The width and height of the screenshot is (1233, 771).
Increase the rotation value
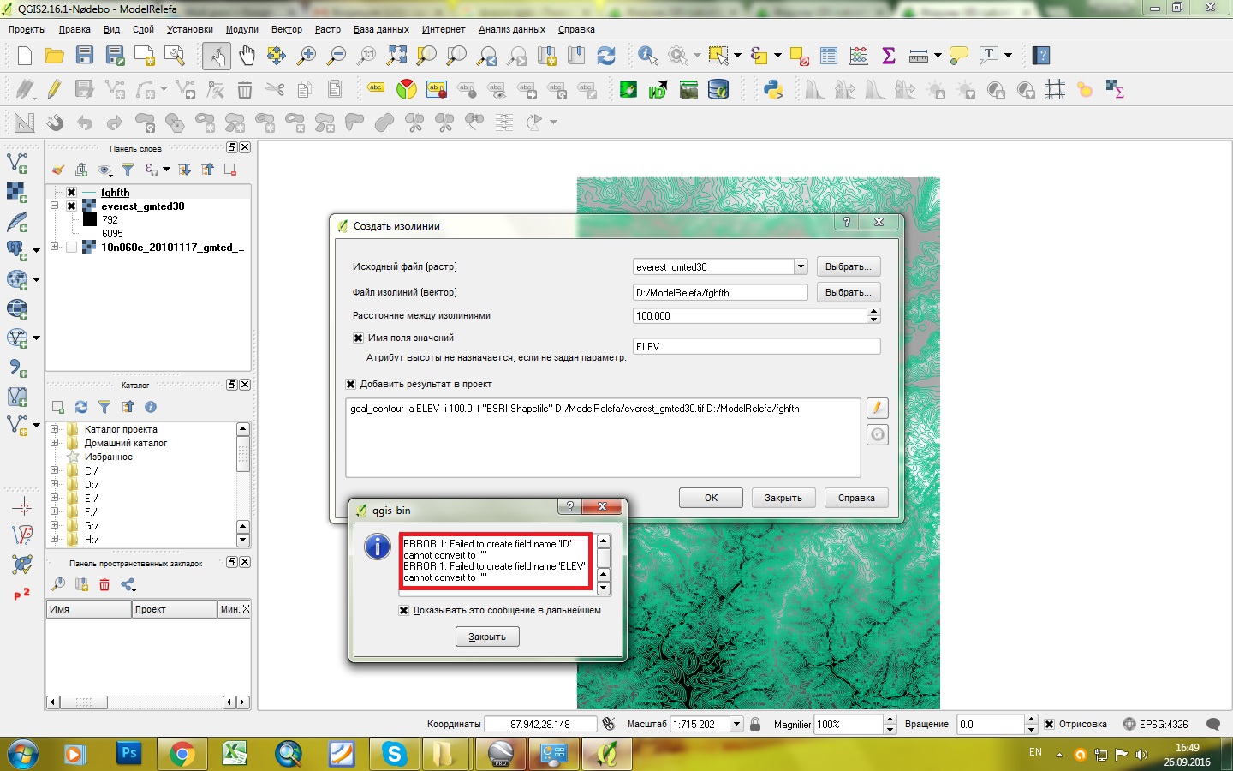click(x=1032, y=720)
